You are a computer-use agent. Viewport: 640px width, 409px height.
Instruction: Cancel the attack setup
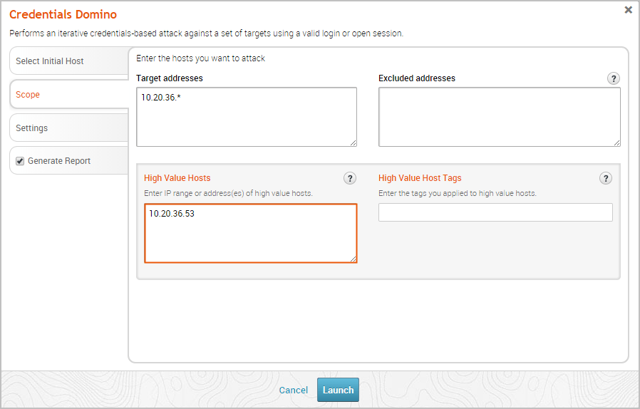(x=294, y=390)
